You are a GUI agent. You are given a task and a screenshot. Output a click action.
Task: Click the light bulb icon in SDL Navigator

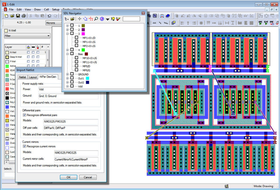pos(113,19)
